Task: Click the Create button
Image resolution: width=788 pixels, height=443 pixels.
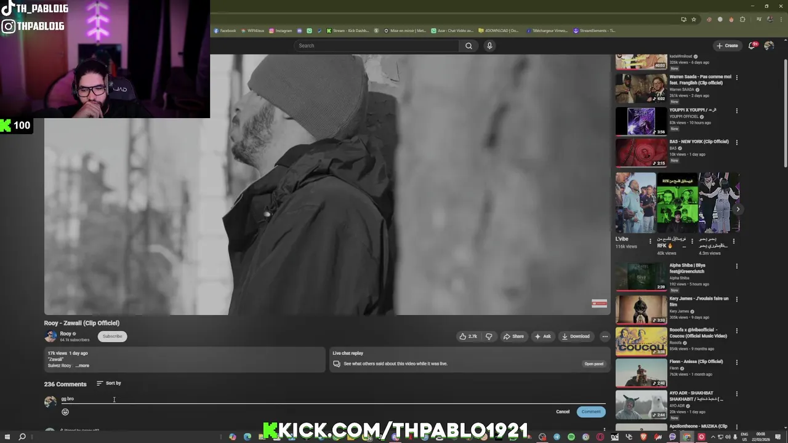Action: tap(726, 46)
